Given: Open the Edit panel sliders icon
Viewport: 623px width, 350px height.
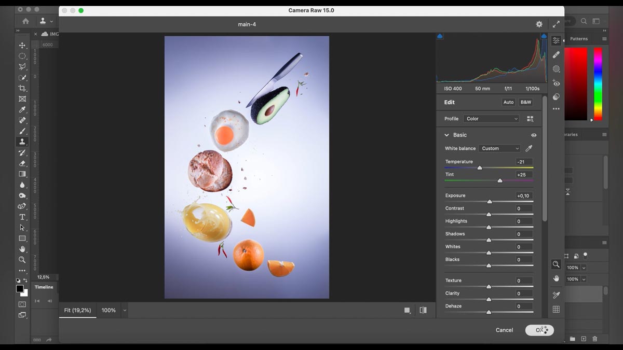Looking at the screenshot, I should click(556, 40).
